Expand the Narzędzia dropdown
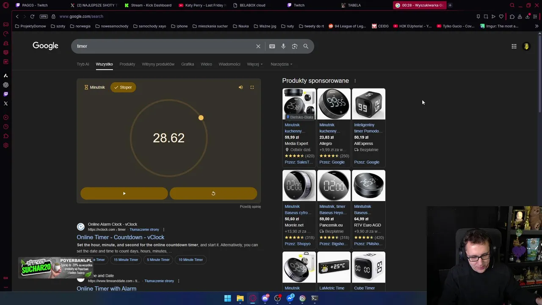 [282, 64]
